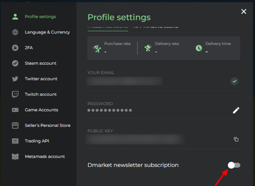
Task: Click the green verified email checkmark
Action: click(234, 81)
